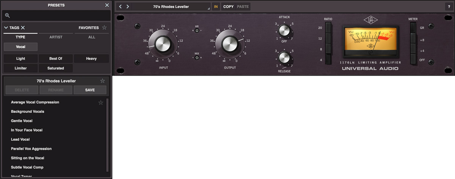Click the RENAME preset button
This screenshot has width=455, height=179.
click(x=56, y=90)
